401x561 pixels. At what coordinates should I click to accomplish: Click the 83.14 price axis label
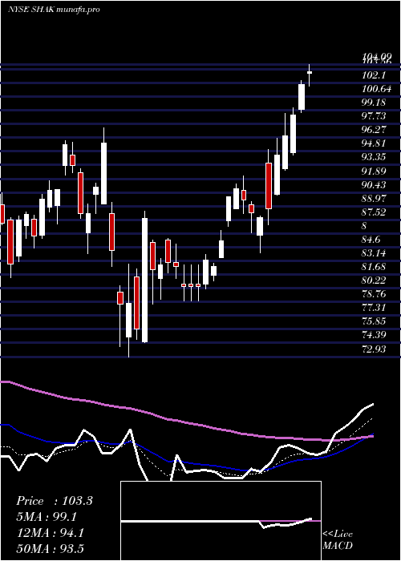point(374,253)
